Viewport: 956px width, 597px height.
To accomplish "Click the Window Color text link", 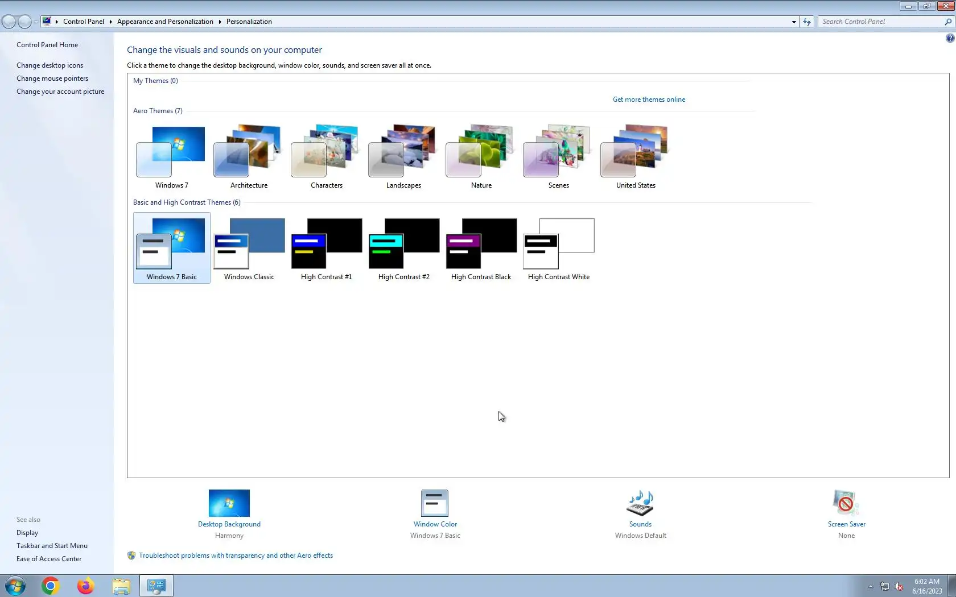I will click(435, 524).
